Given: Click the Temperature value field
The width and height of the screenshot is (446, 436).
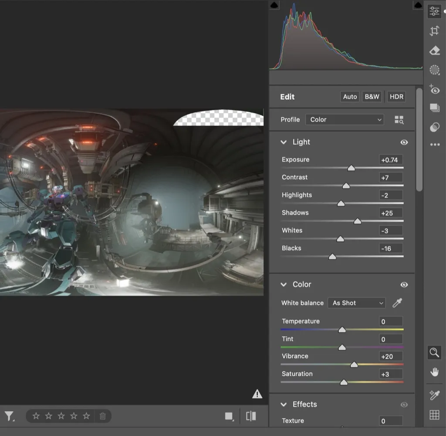Looking at the screenshot, I should click(391, 322).
